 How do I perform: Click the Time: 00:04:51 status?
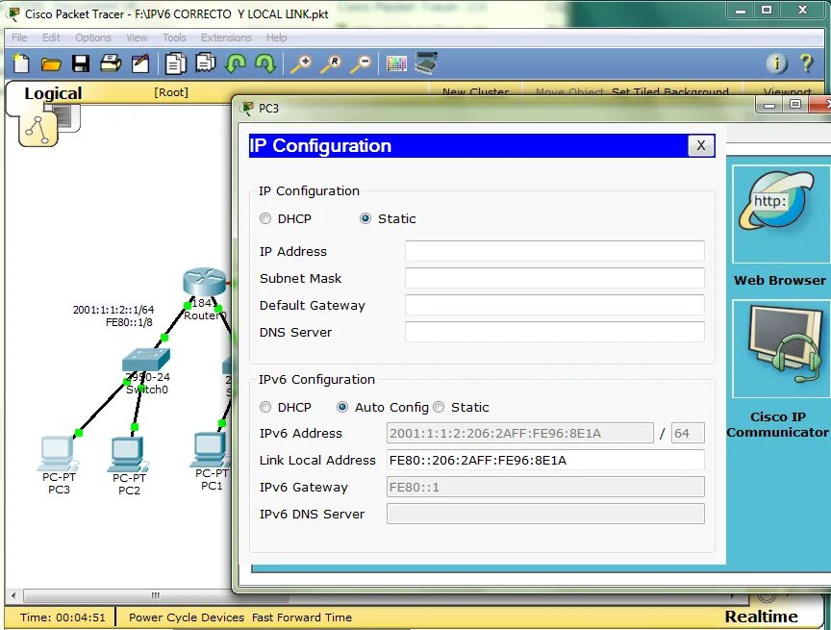pos(63,617)
